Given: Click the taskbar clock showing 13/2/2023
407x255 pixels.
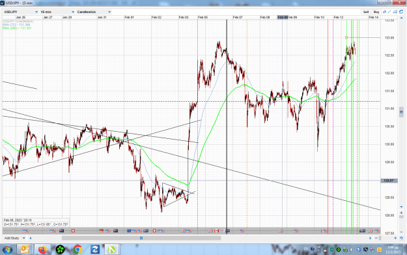Looking at the screenshot, I should click(393, 250).
